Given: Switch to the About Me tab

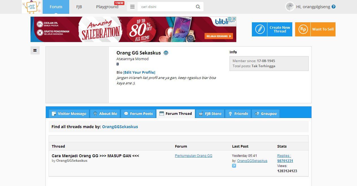Looking at the screenshot, I should point(105,113).
